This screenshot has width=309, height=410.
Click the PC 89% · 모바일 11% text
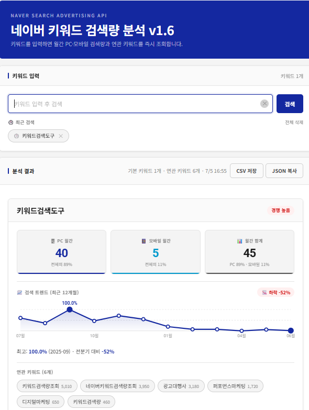pos(249,264)
